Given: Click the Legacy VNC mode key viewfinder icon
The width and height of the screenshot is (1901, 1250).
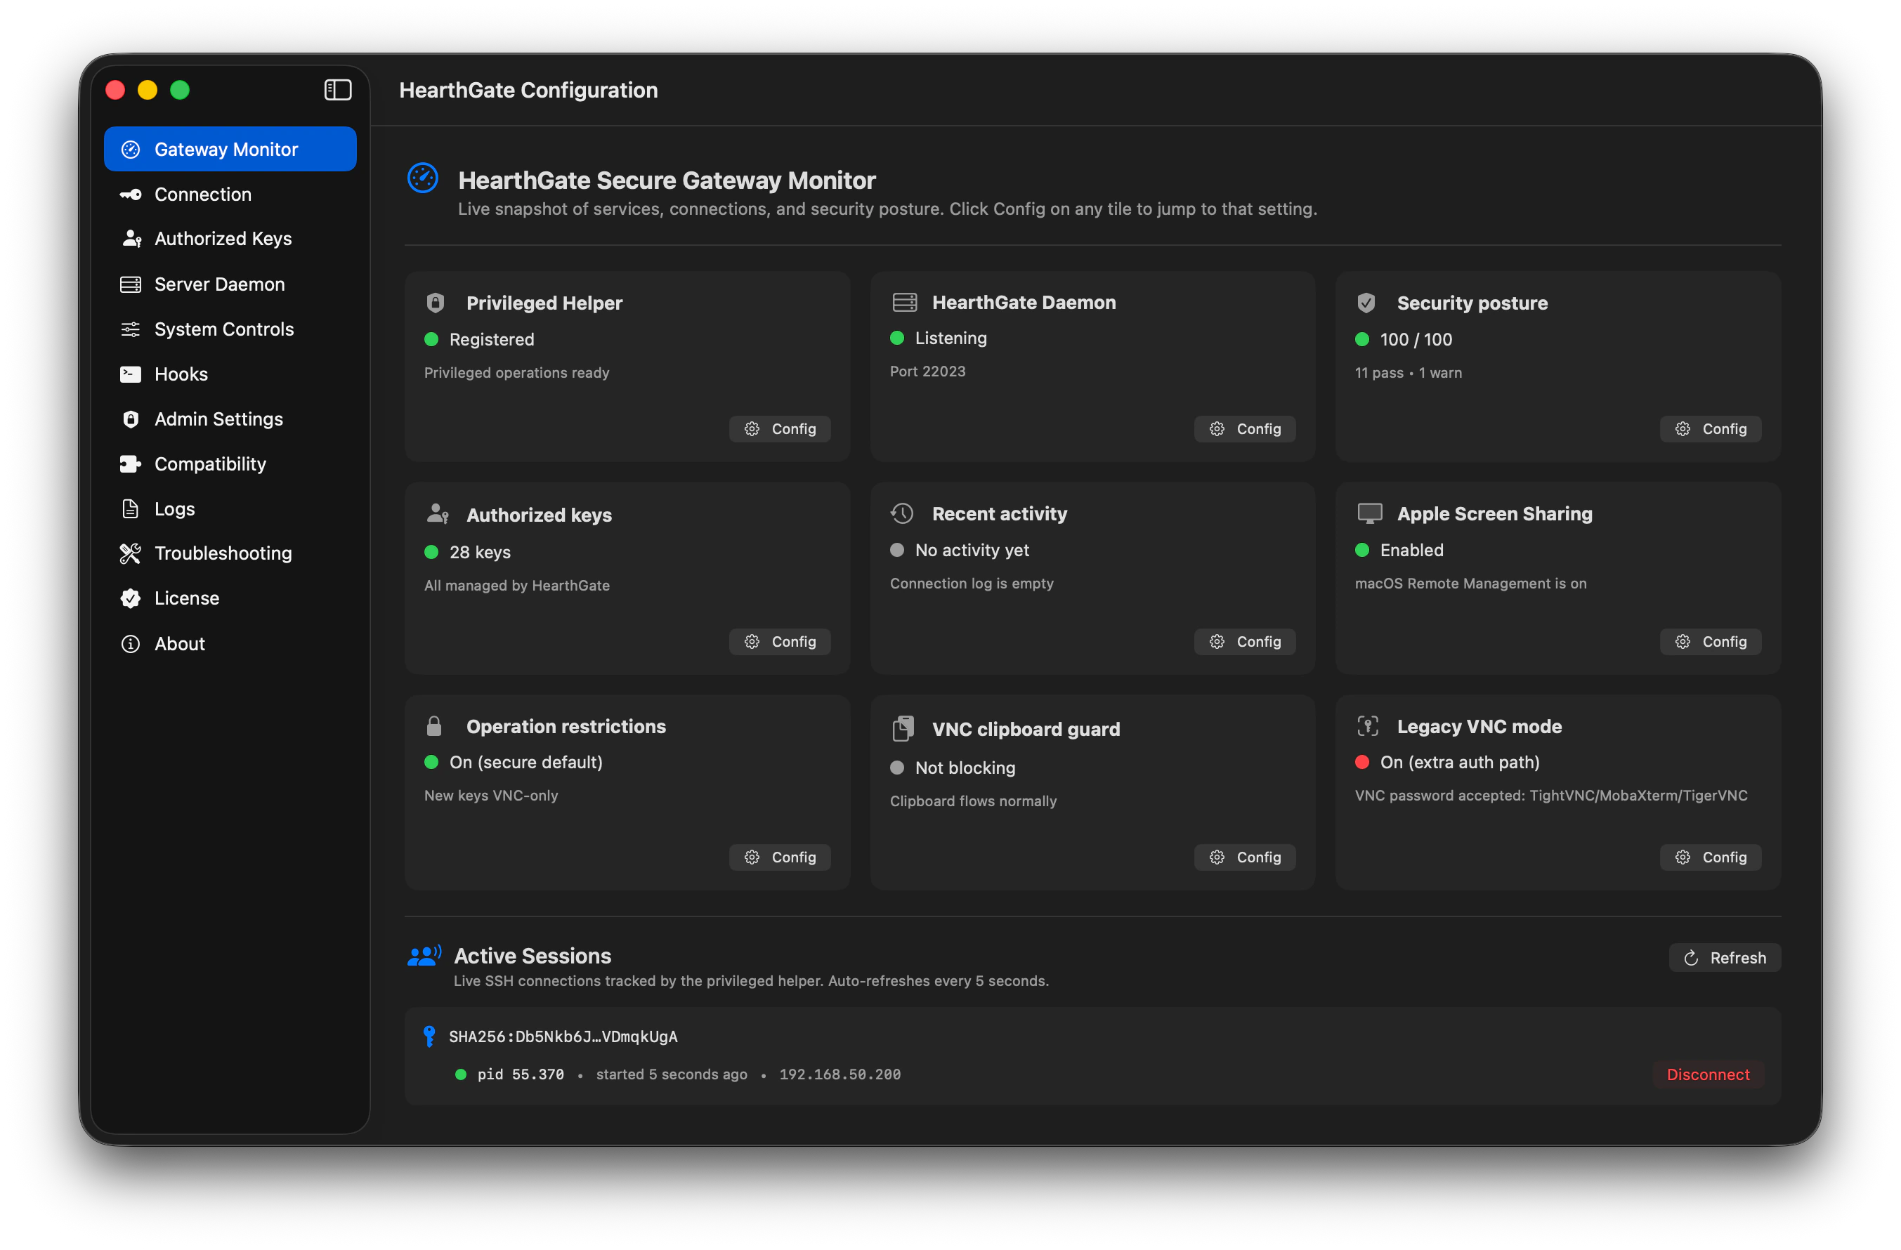Looking at the screenshot, I should click(x=1368, y=725).
